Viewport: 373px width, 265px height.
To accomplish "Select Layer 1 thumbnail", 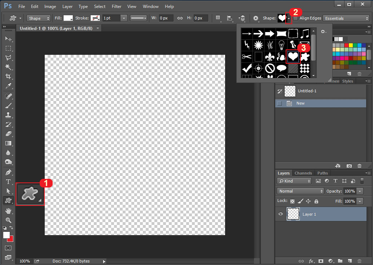I will coord(293,214).
